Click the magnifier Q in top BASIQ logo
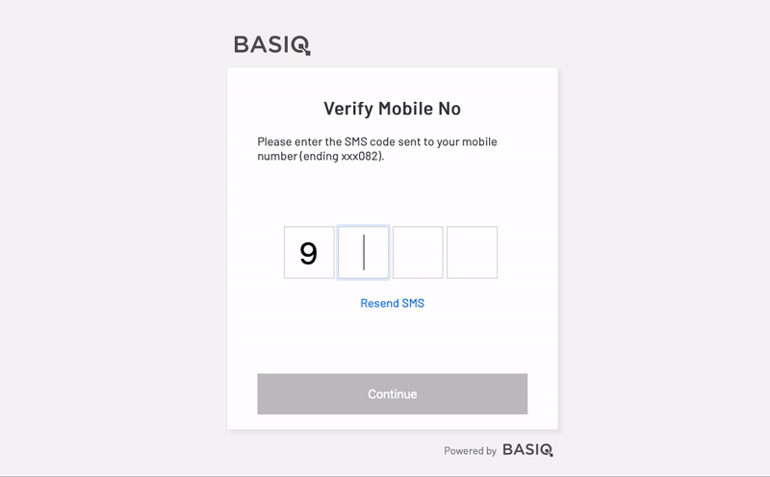Screen dimensions: 770x477 (x=300, y=45)
